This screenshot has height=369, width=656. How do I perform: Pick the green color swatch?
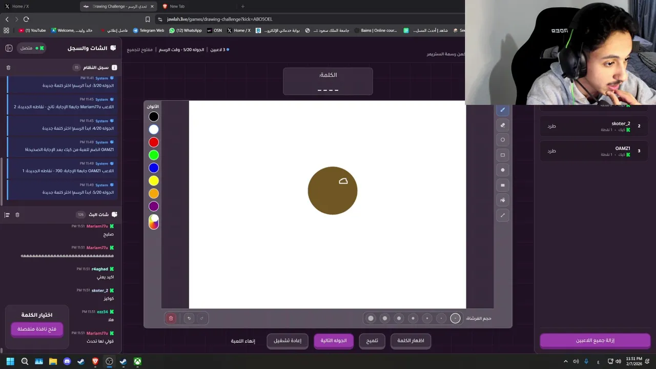click(x=154, y=155)
